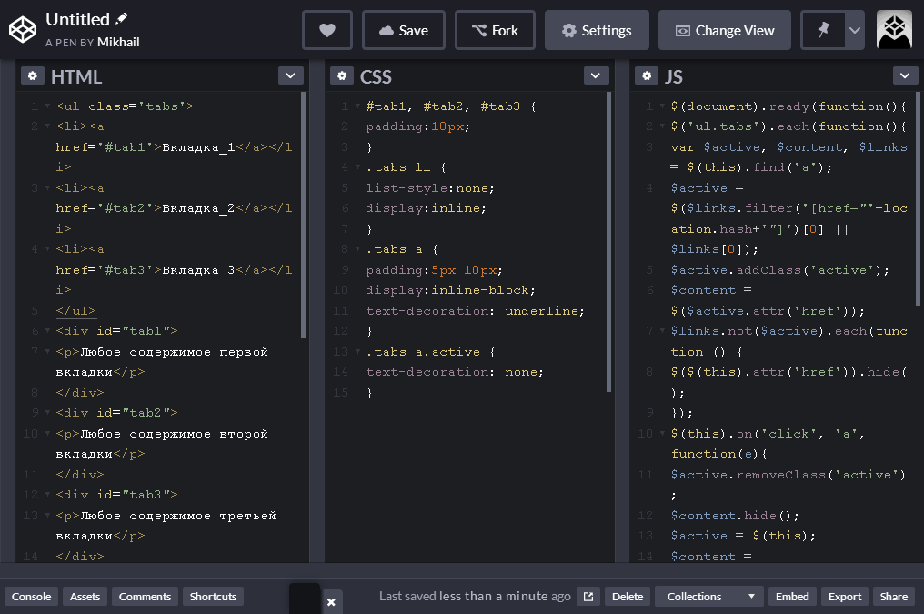Pin this pen with the pin icon
The height and width of the screenshot is (614, 924).
[823, 30]
